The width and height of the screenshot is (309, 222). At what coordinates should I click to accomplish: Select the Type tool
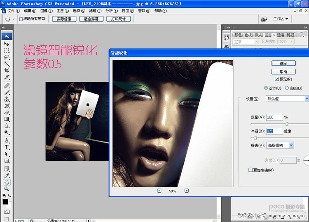point(7,147)
